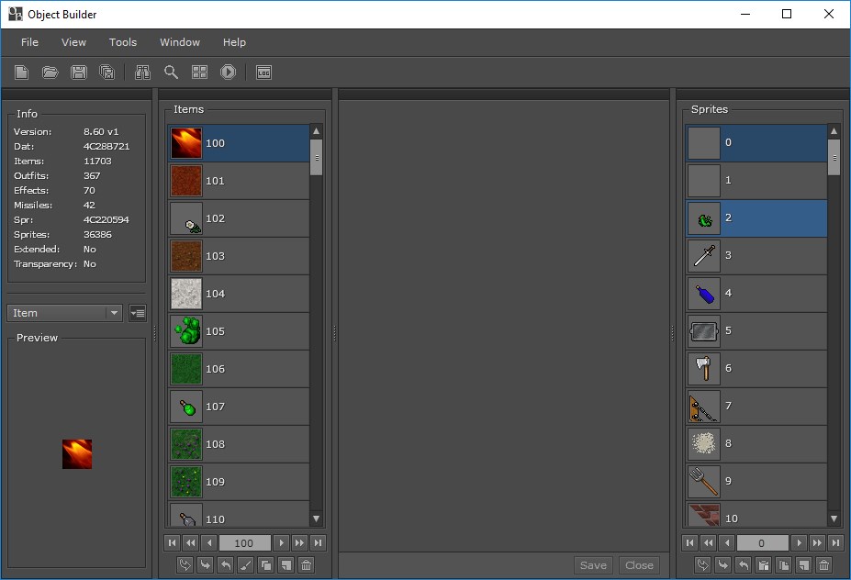Click the Sprites panel trash delete icon

[x=823, y=565]
